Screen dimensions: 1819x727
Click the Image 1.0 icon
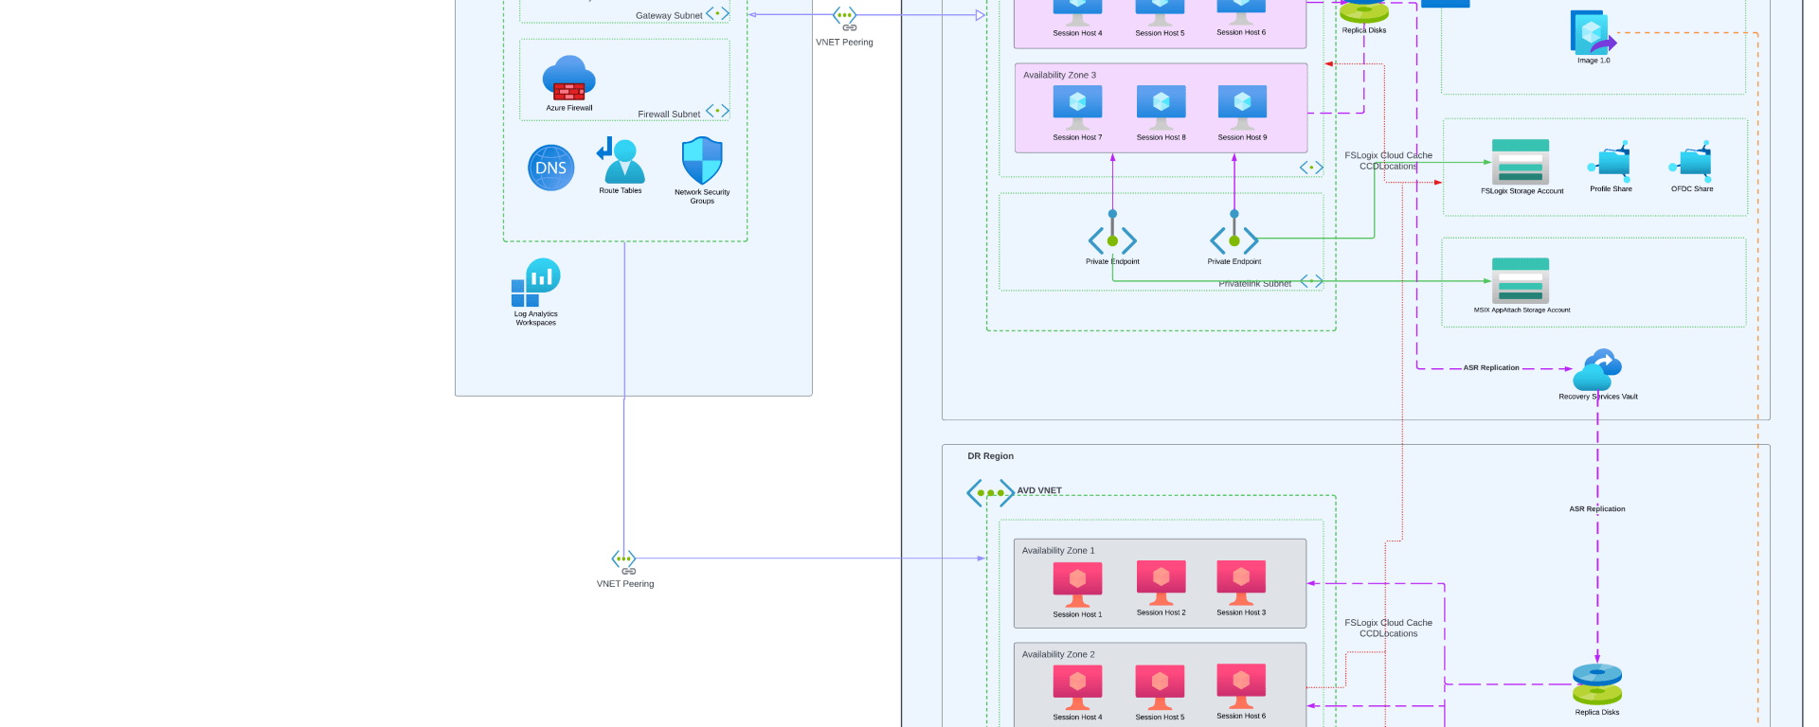1593,33
